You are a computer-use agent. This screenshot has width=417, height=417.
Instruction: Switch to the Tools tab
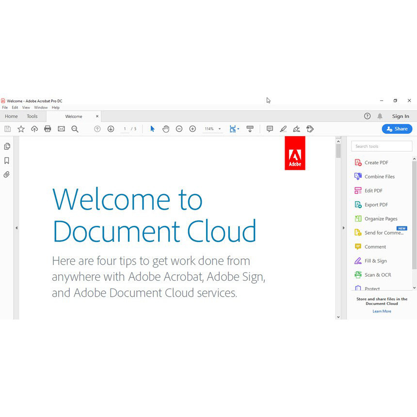click(x=32, y=116)
